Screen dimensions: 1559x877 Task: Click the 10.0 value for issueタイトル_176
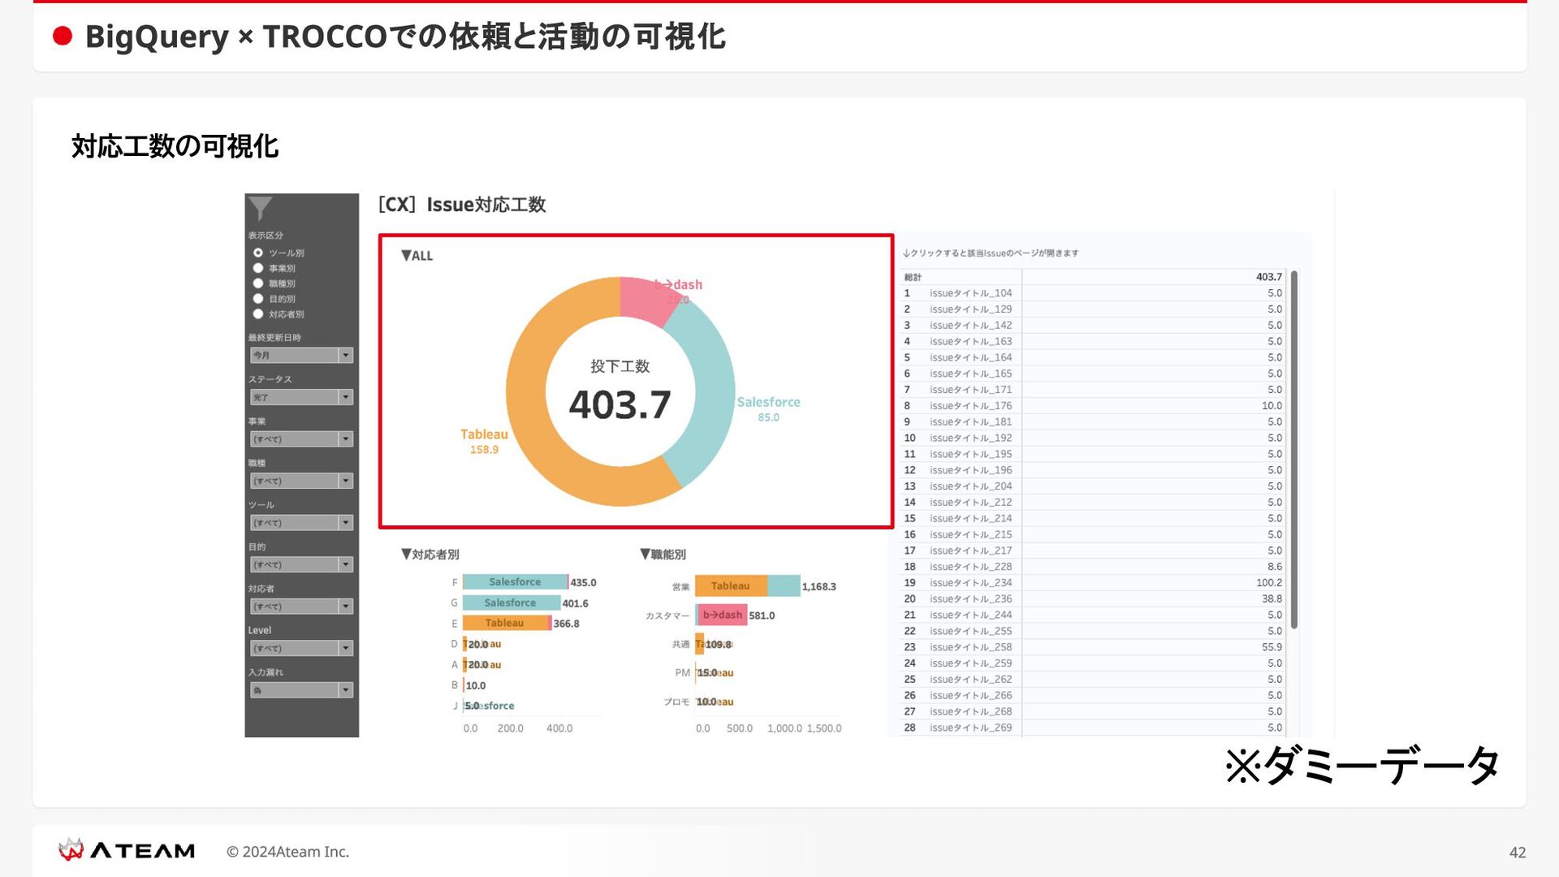(1272, 406)
